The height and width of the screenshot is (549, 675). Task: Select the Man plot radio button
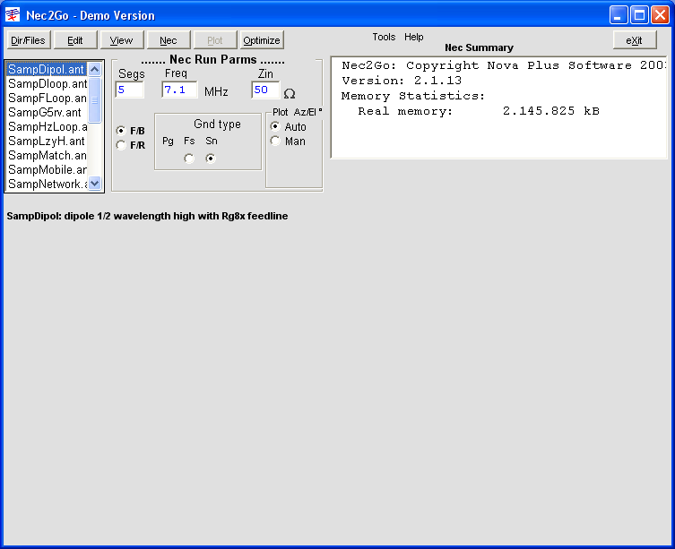[x=275, y=141]
